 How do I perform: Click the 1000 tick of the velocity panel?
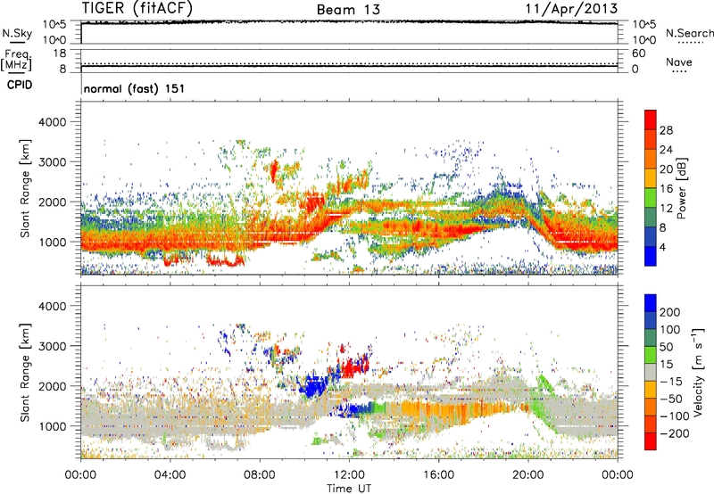(53, 426)
